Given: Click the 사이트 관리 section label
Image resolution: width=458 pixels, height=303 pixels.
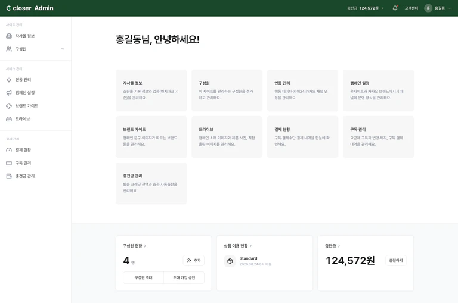Looking at the screenshot, I should [x=14, y=25].
